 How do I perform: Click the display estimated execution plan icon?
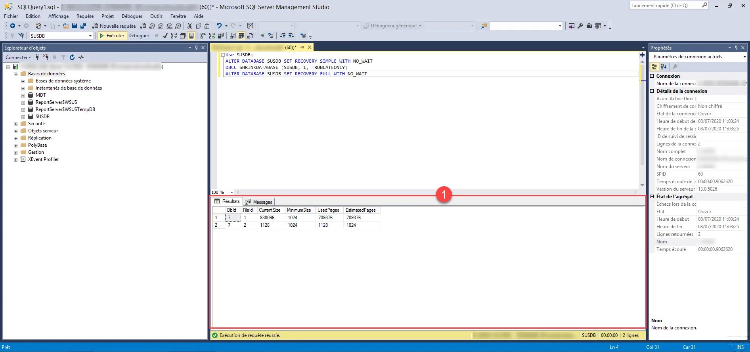coord(174,36)
